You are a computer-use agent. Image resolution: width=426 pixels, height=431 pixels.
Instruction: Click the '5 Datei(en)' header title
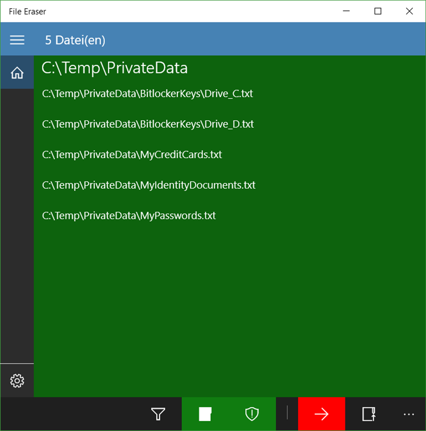click(75, 40)
